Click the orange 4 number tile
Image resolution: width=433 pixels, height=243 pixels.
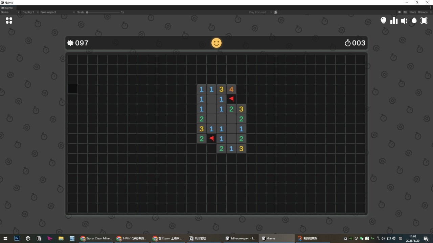click(231, 89)
